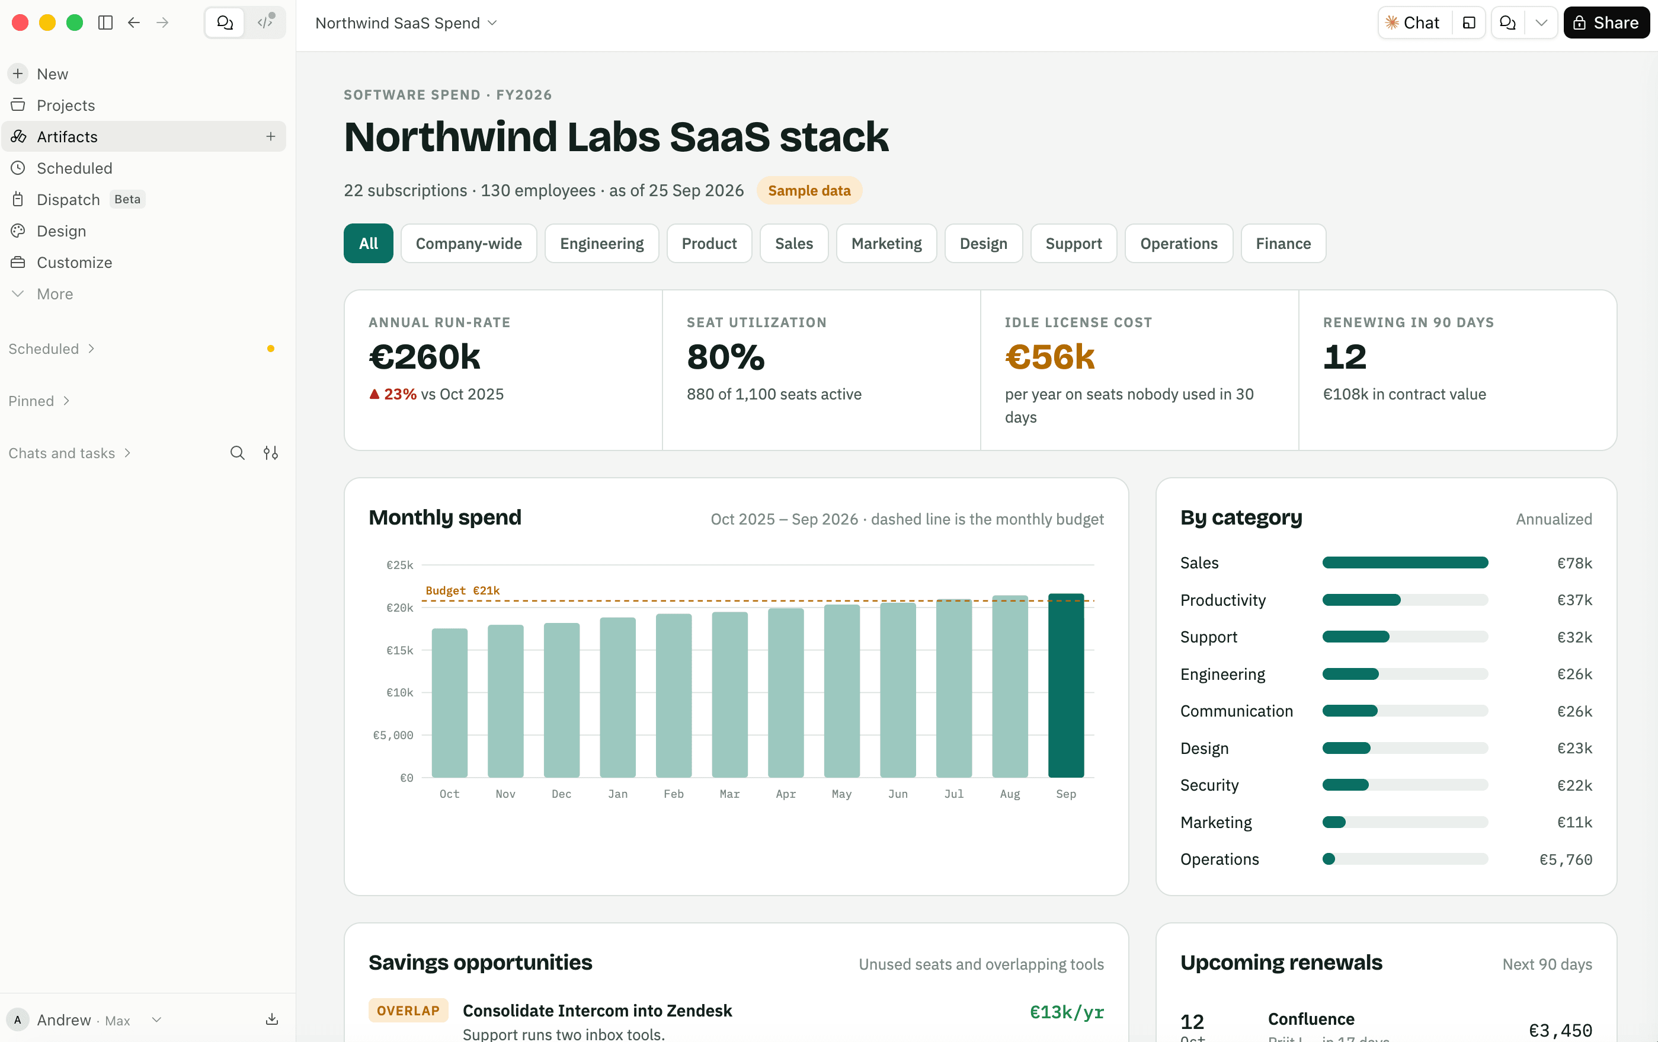Filter by Company-wide
The height and width of the screenshot is (1042, 1658).
[x=468, y=243]
